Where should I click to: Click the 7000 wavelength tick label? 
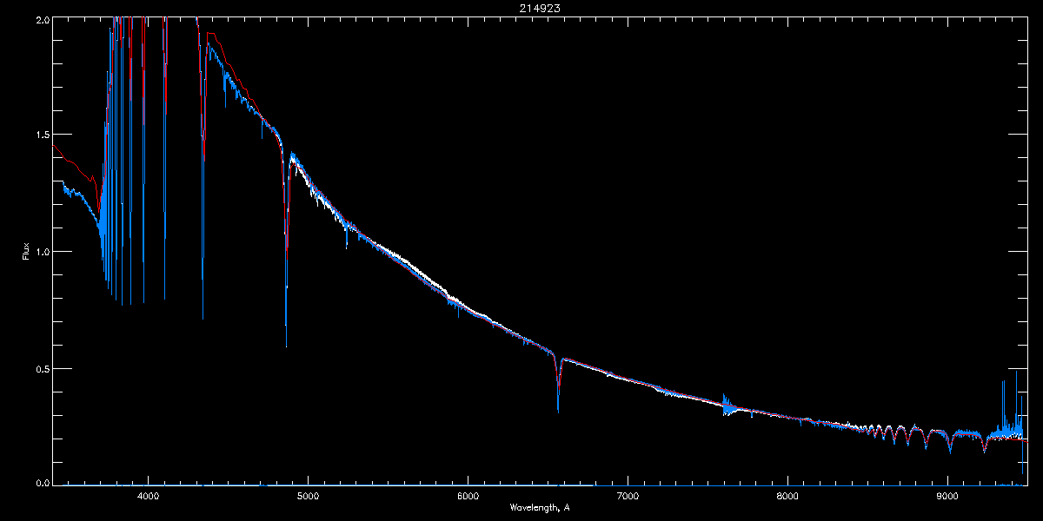(628, 496)
